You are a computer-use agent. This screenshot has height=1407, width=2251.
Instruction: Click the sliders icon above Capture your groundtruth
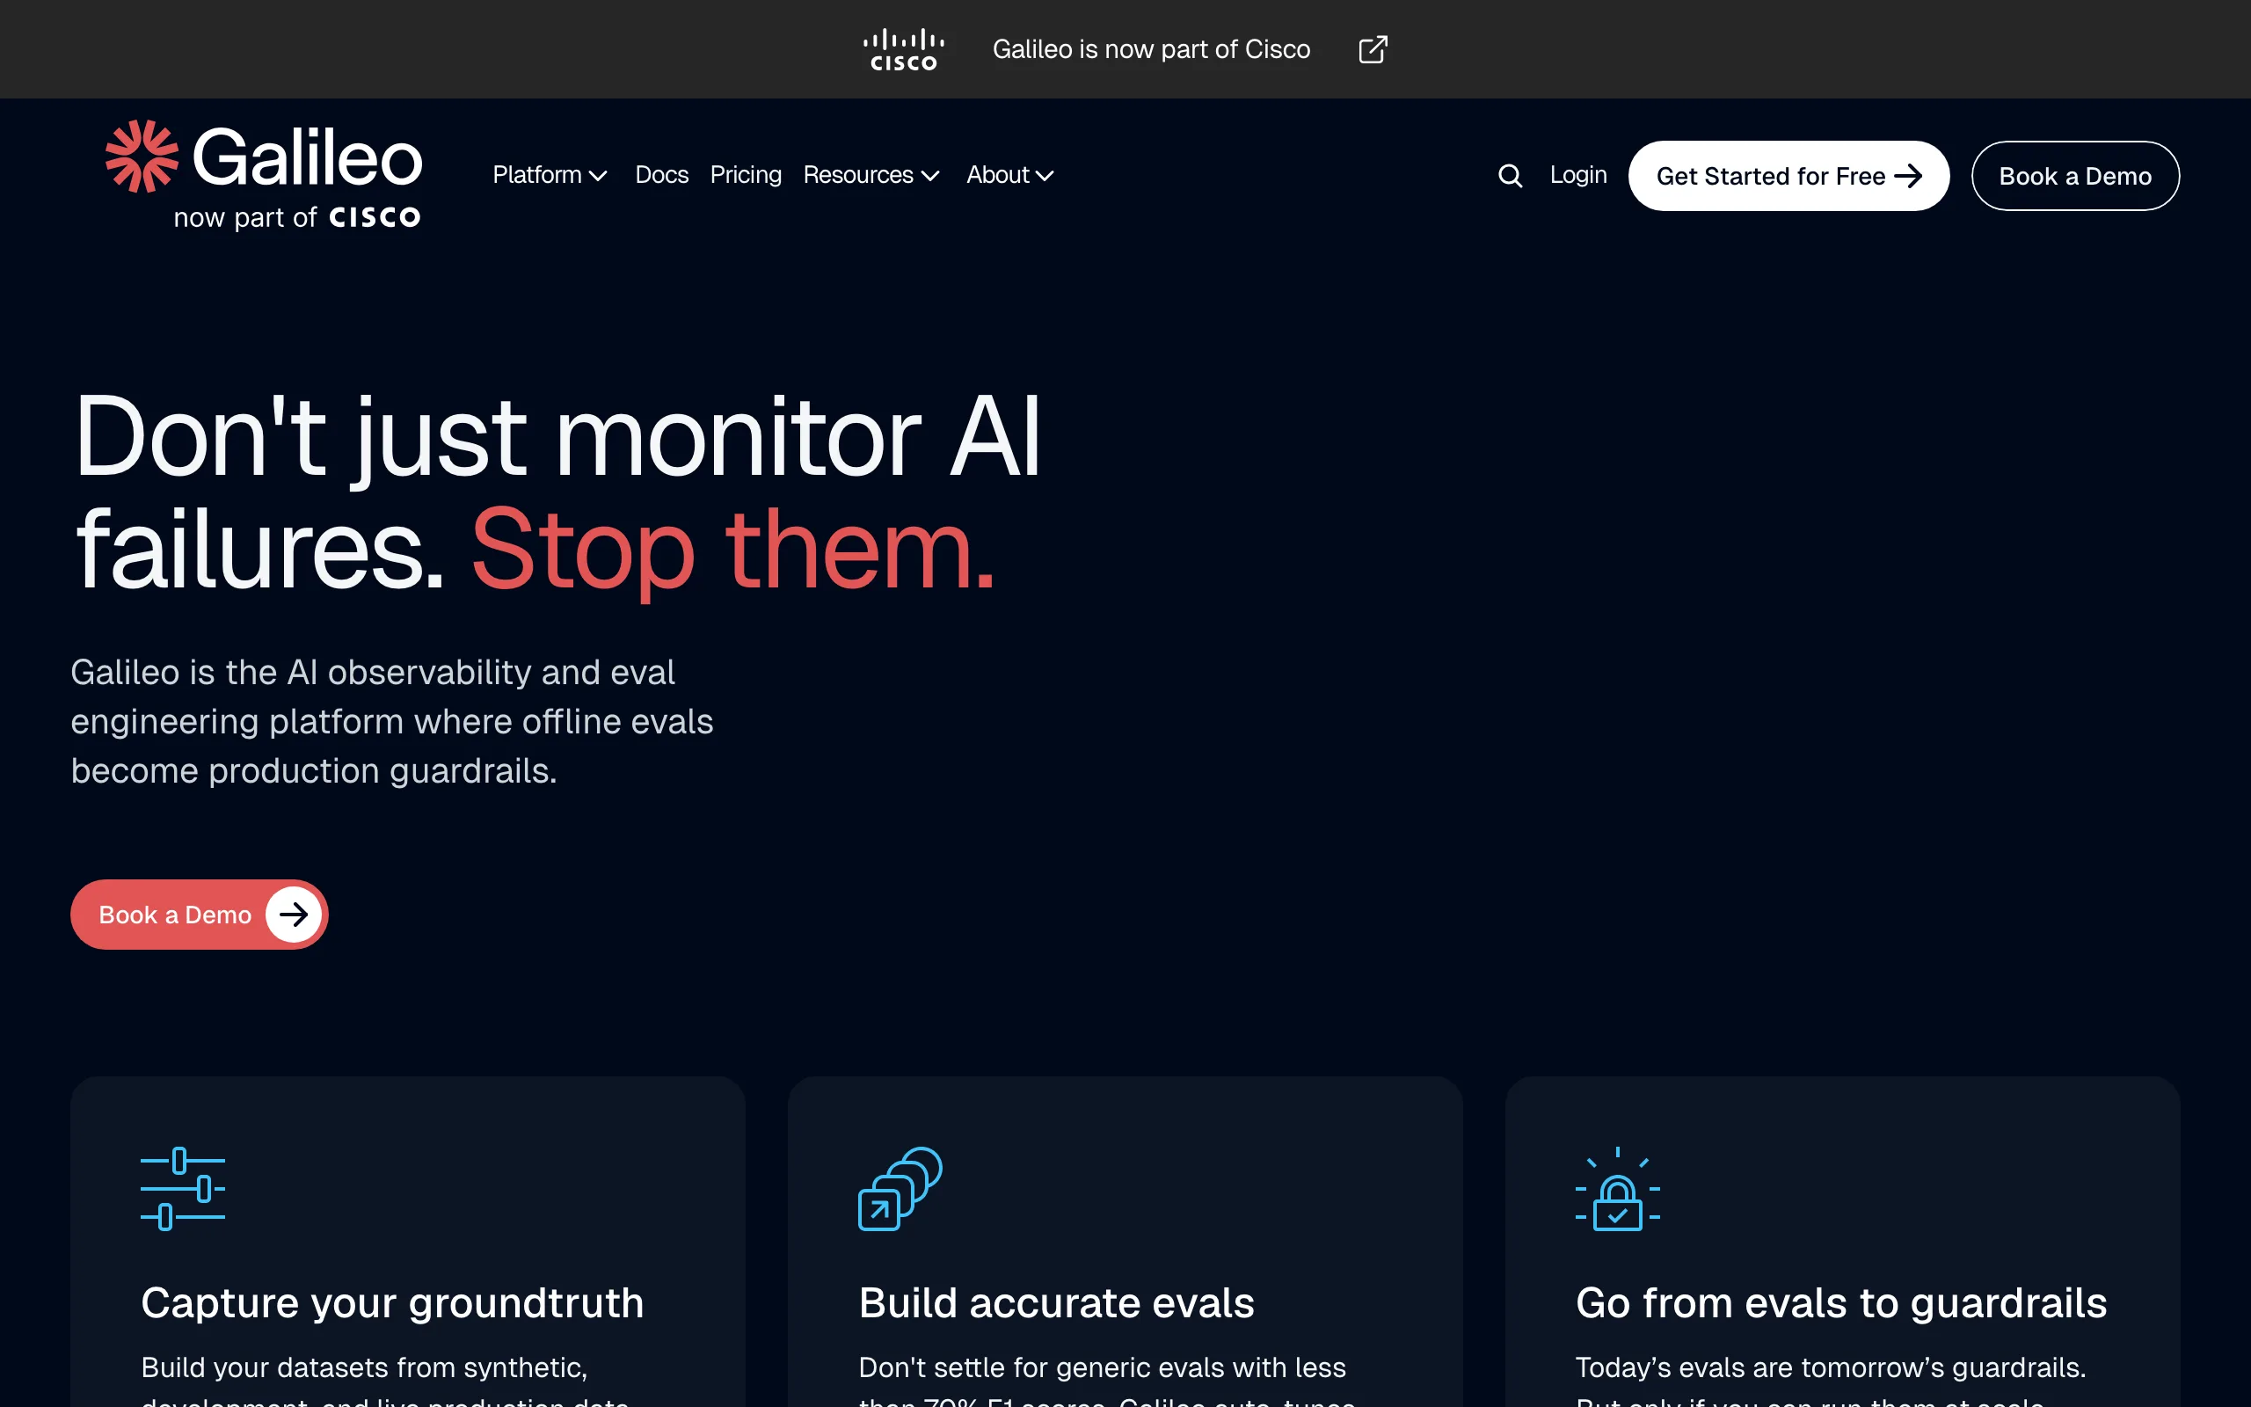tap(182, 1188)
